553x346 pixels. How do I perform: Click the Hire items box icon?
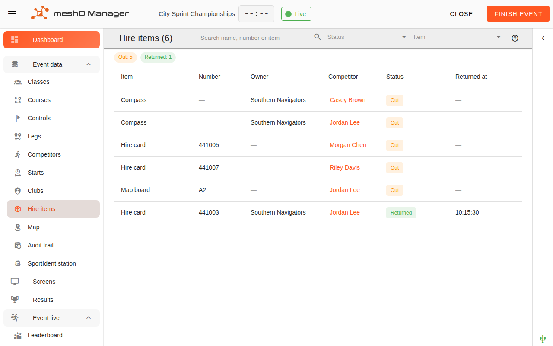18,209
